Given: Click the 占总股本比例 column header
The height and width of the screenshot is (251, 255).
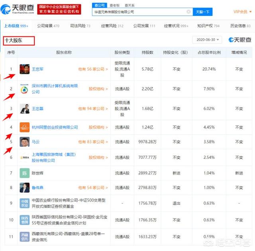Looking at the screenshot, I should 209,52.
